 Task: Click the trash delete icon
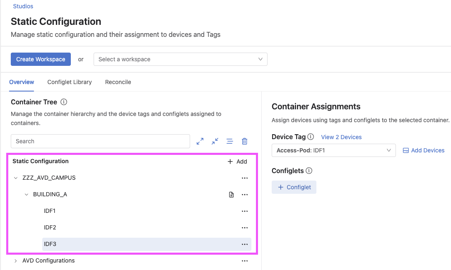[x=245, y=141]
